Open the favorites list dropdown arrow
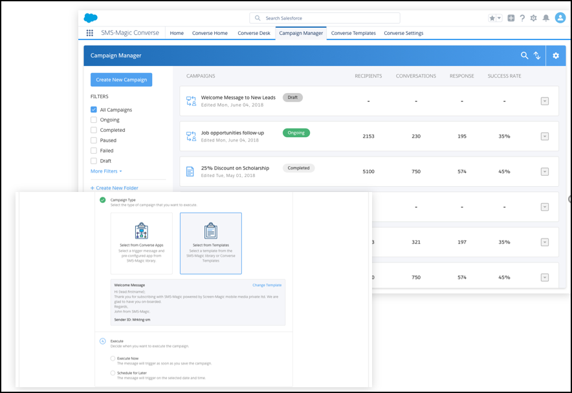 (x=499, y=18)
